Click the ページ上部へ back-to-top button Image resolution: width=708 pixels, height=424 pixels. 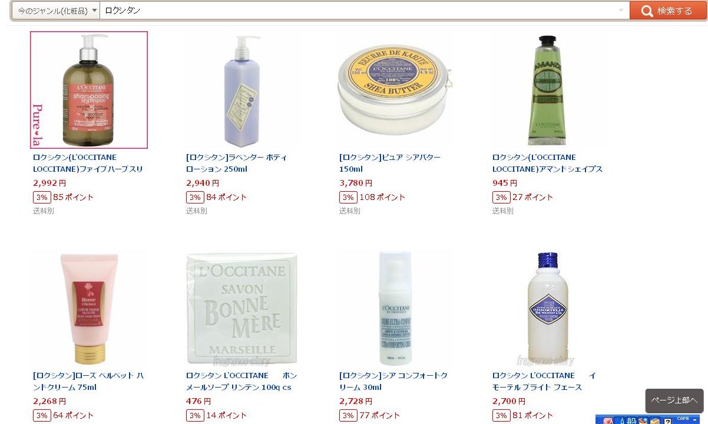coord(674,400)
